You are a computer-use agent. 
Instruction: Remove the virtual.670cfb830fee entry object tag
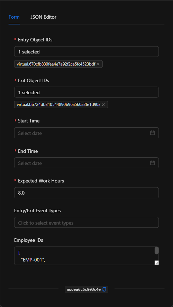pos(98,64)
